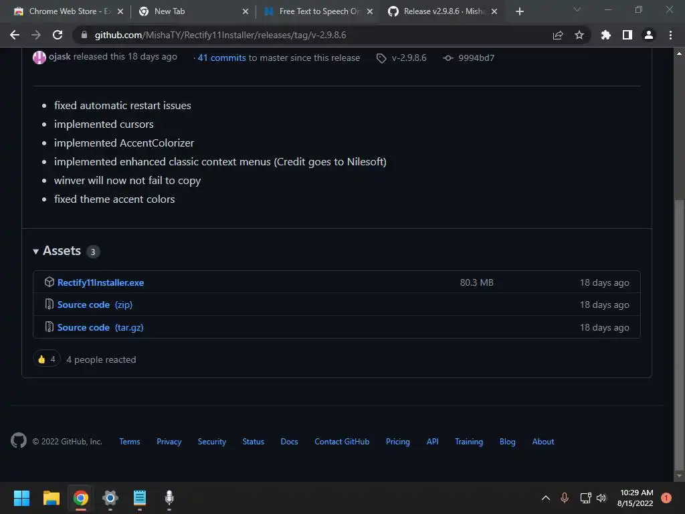Open the volume tray control
Screen dimensions: 685x514
pyautogui.click(x=601, y=498)
